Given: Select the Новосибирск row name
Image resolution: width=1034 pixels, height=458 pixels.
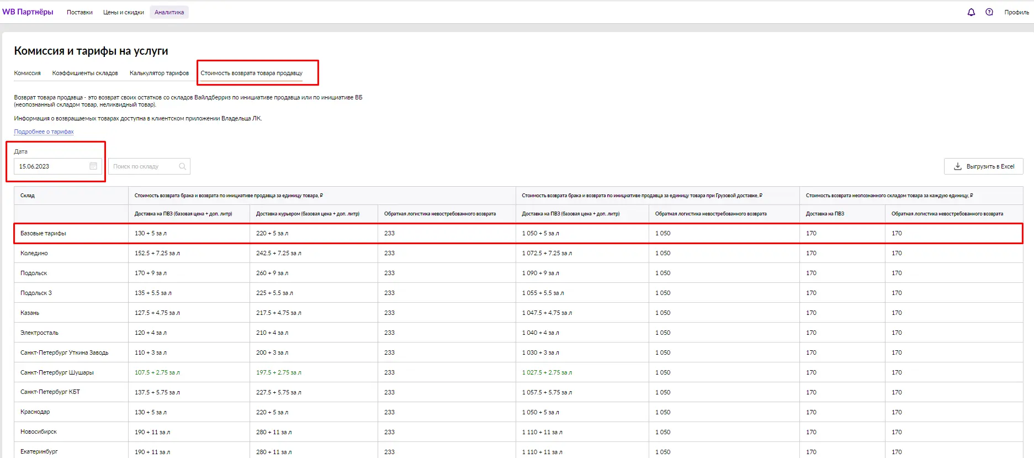Looking at the screenshot, I should coord(39,432).
